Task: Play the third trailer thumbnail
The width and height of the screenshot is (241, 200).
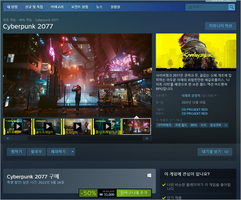Action: (77, 126)
